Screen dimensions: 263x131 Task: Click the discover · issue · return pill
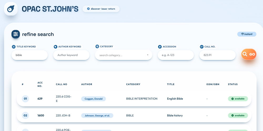point(101,9)
